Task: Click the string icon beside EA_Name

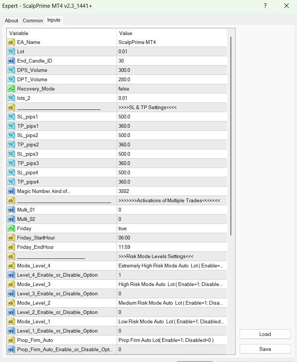Action: 11,42
